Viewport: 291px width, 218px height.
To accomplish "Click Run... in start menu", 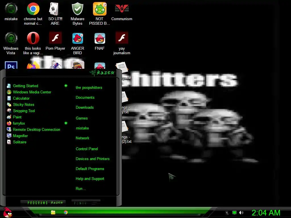I will pos(80,189).
